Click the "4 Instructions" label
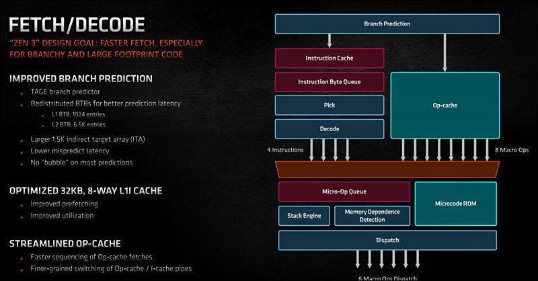The image size is (538, 281). [x=285, y=150]
